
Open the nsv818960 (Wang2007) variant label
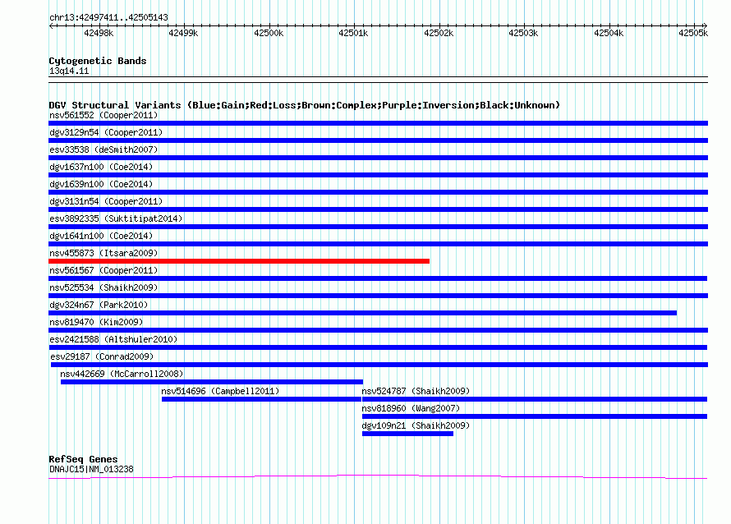pos(411,408)
